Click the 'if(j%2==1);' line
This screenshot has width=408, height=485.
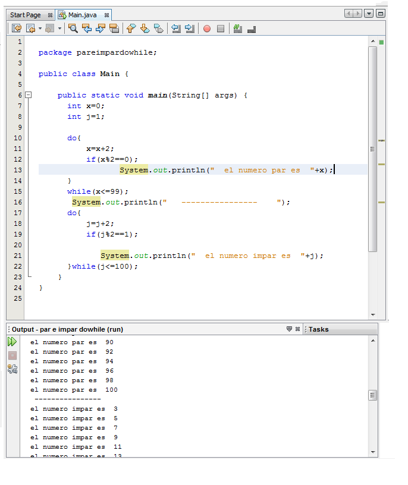pos(112,234)
